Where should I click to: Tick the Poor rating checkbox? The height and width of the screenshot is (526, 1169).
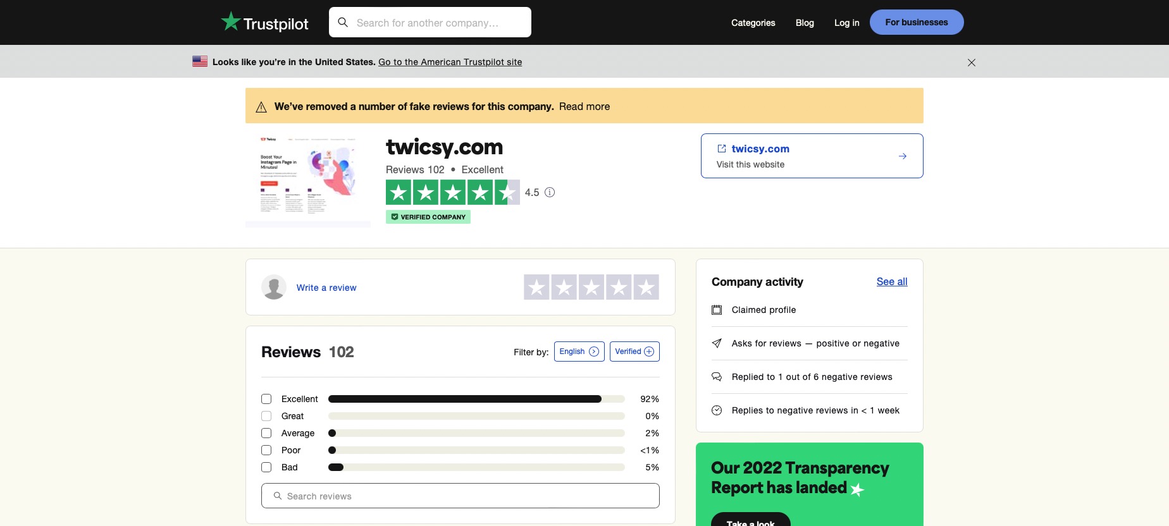pos(266,450)
